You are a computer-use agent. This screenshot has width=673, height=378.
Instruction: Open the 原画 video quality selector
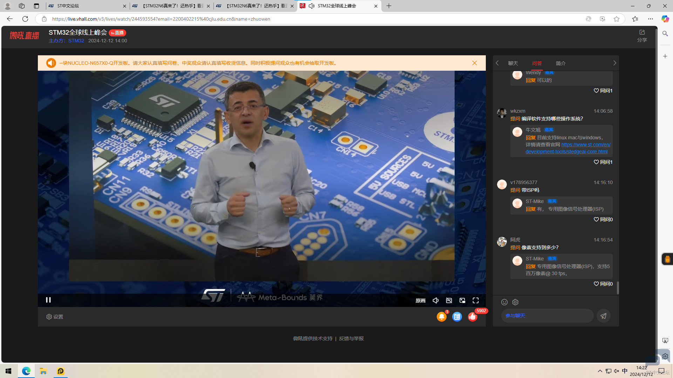(x=421, y=301)
